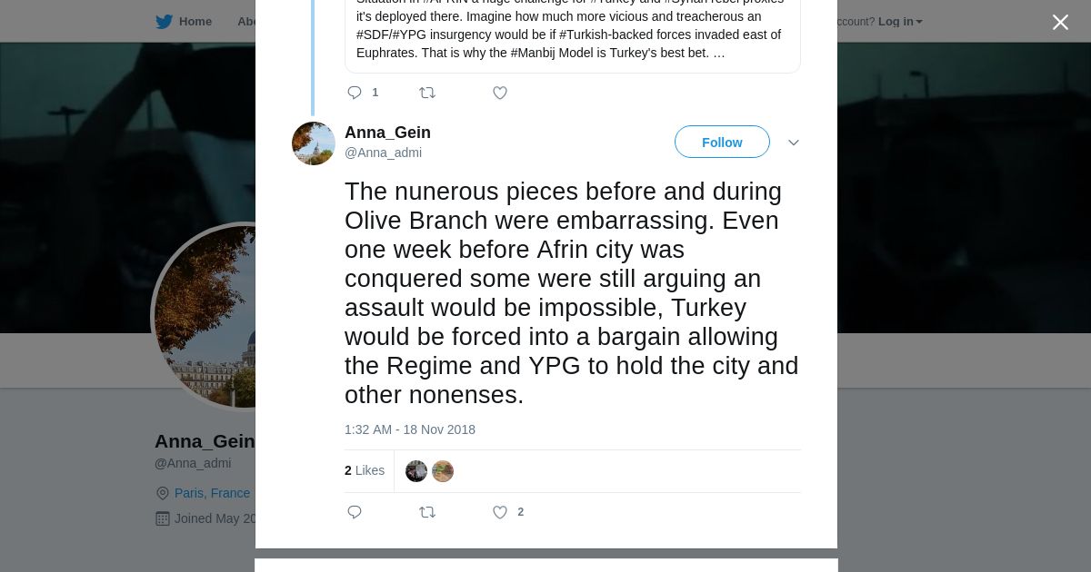Click Anna_Gein's avatar beside the tweet
1091x572 pixels.
pyautogui.click(x=314, y=143)
